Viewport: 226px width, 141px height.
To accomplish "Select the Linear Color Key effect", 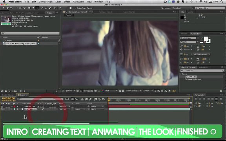I will click(194, 79).
